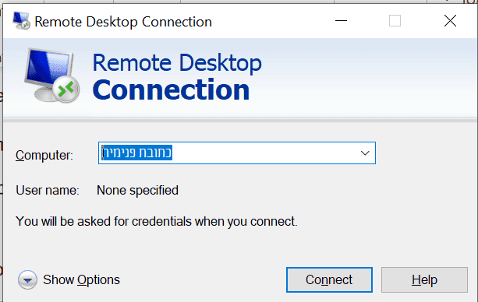
Task: Click the User name label
Action: point(48,191)
